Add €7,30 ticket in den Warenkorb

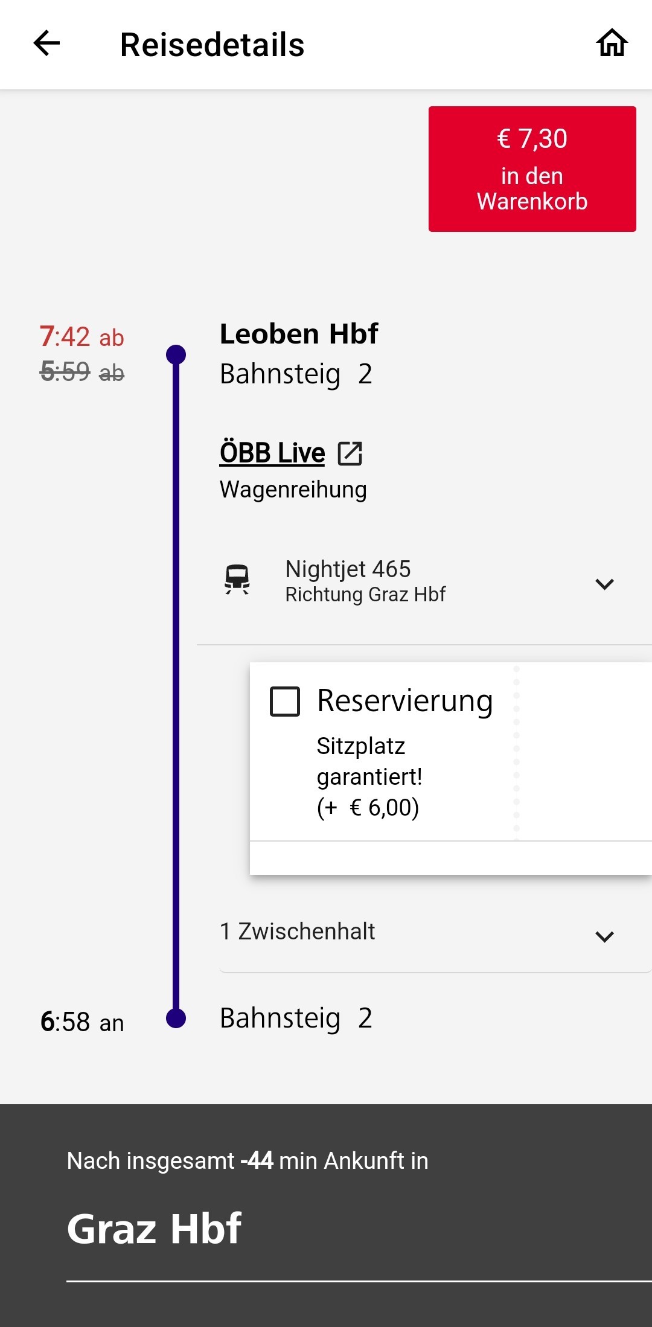[532, 169]
